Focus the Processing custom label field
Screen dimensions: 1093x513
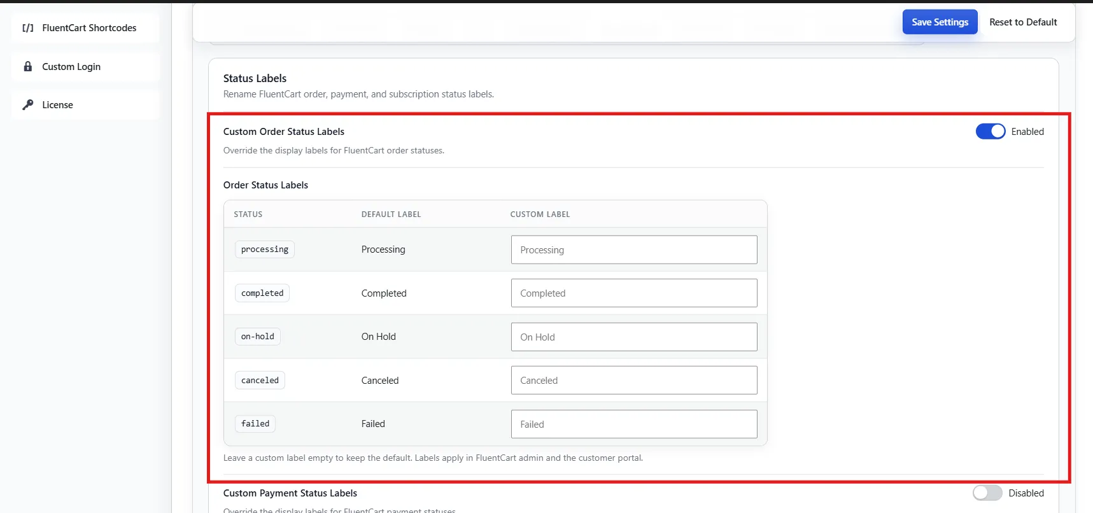pos(634,249)
